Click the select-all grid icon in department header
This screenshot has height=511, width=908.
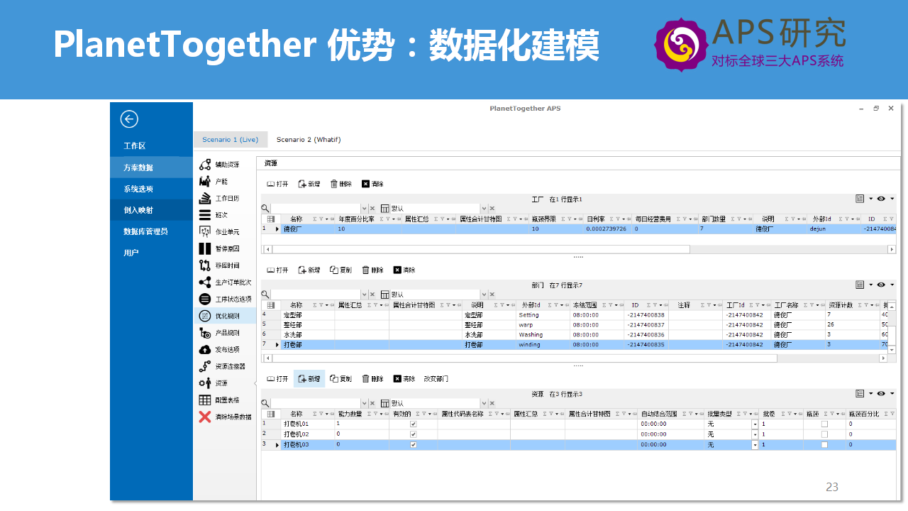[x=270, y=305]
